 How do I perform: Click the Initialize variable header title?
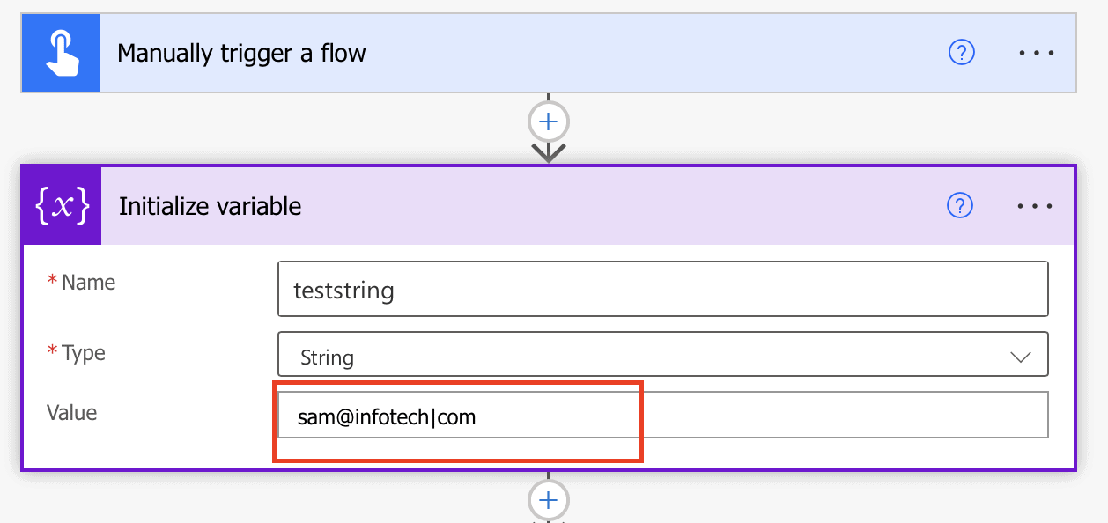point(210,206)
